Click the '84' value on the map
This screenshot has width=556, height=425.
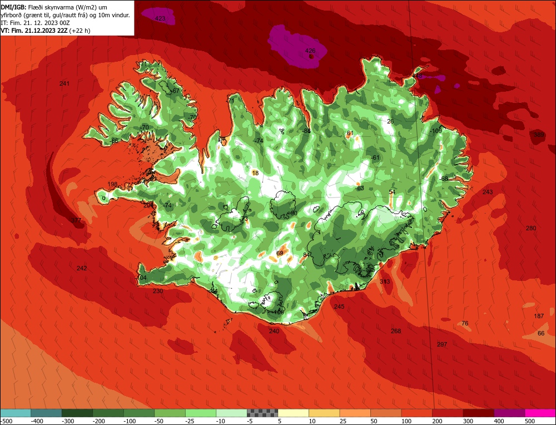307,255
